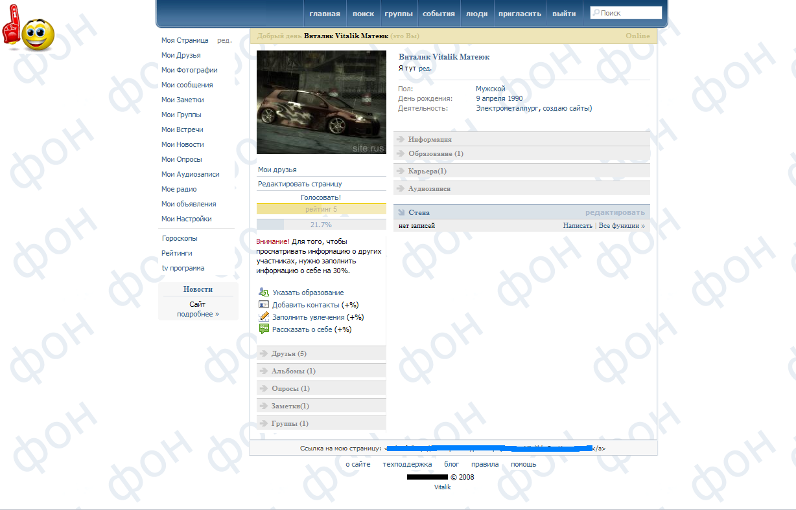
Task: Open Мои Друзья in sidebar
Action: point(181,55)
